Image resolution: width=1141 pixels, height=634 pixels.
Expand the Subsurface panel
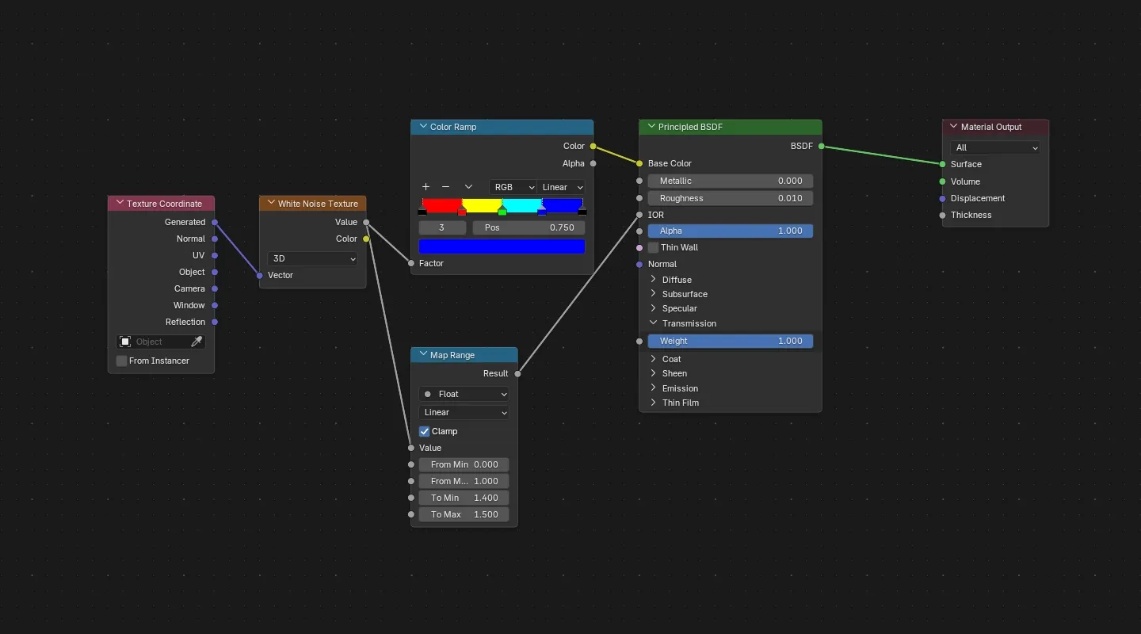click(653, 293)
